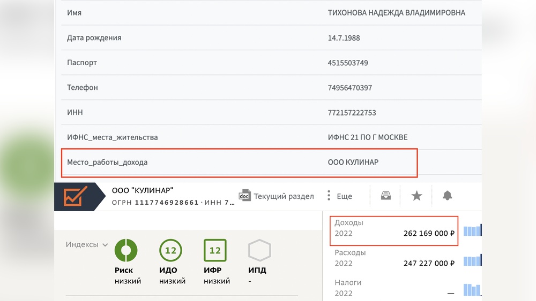
Task: Open the Налоги 2022 row
Action: (394, 288)
